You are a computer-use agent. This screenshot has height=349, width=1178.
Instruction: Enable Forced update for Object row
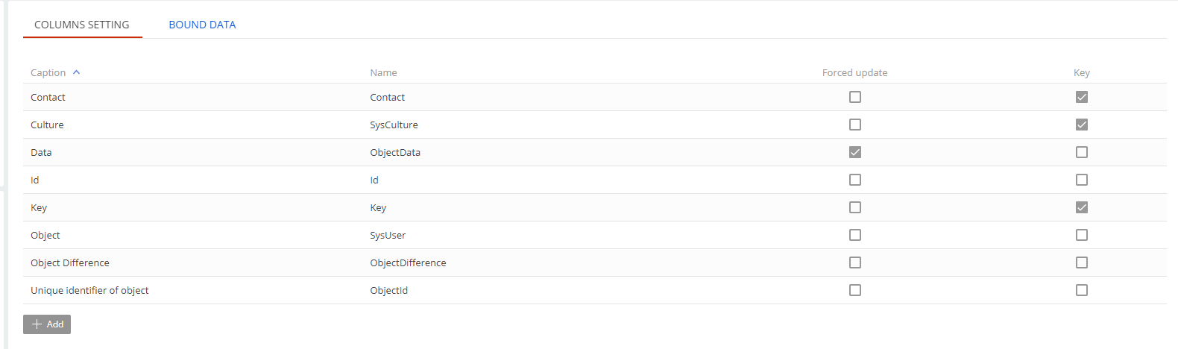[855, 235]
